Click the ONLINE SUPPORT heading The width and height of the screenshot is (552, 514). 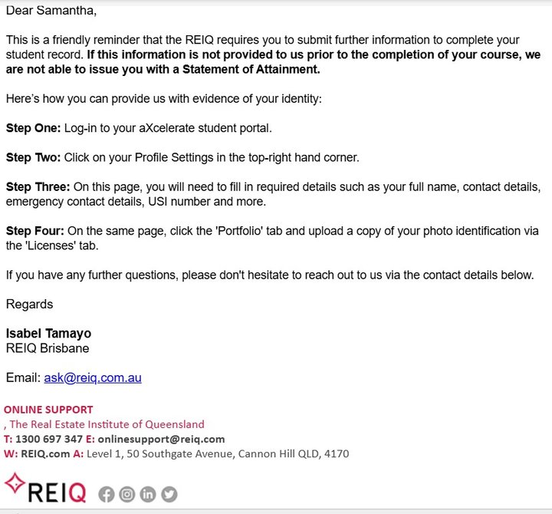pos(48,410)
